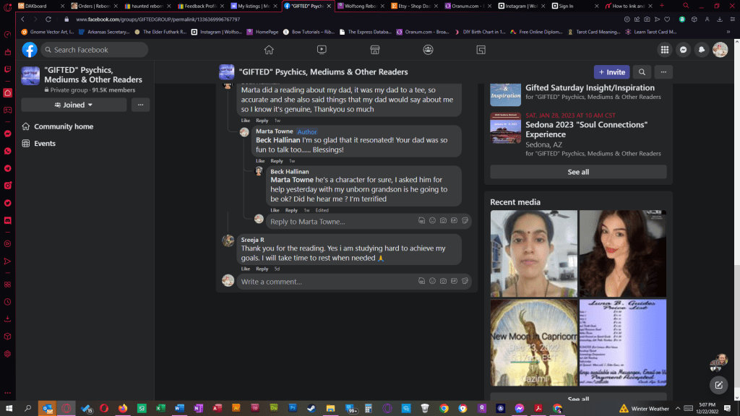Open Facebook notifications bell
This screenshot has width=740, height=416.
[701, 50]
